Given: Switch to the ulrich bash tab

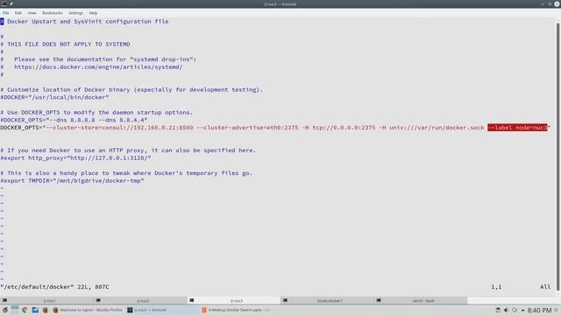Looking at the screenshot, I should click(421, 301).
